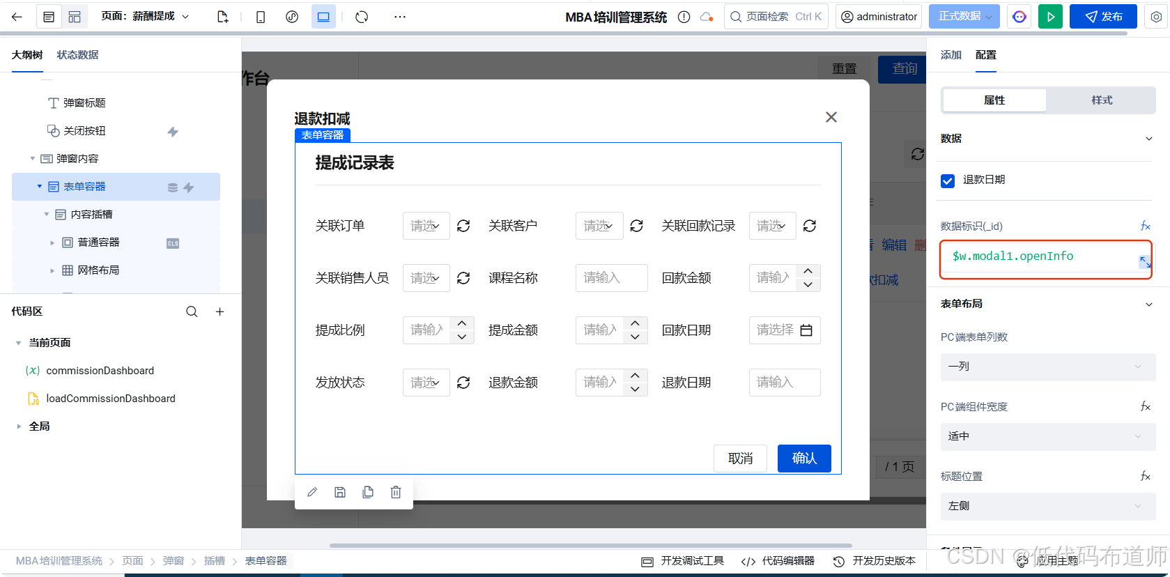Viewport: 1170px width, 577px height.
Task: Switch to the 大纲树 tab
Action: click(27, 55)
